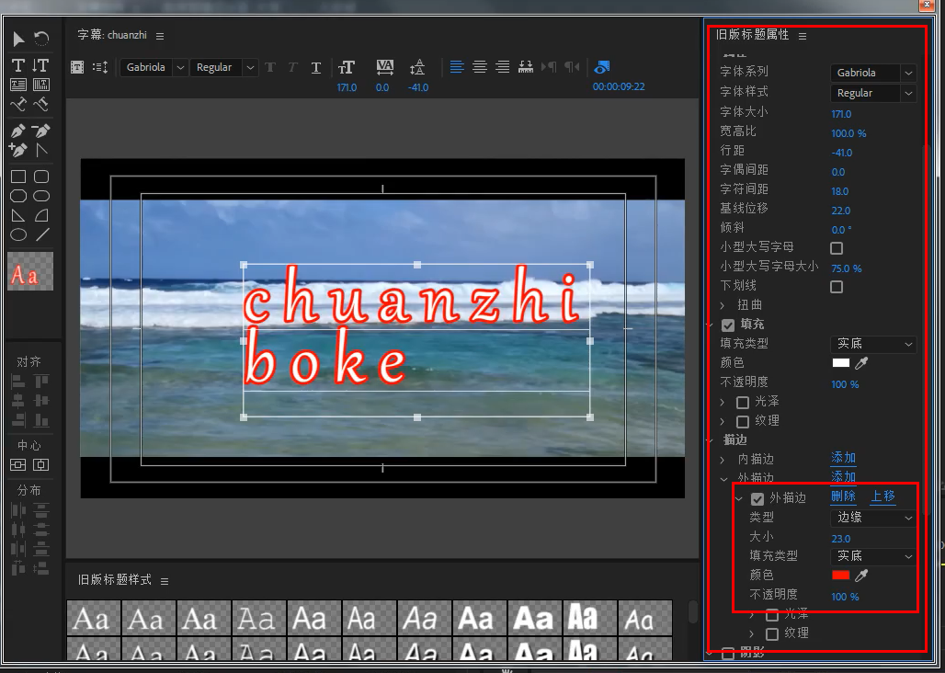Select the Wedge shape tool
The height and width of the screenshot is (673, 945).
pos(18,215)
